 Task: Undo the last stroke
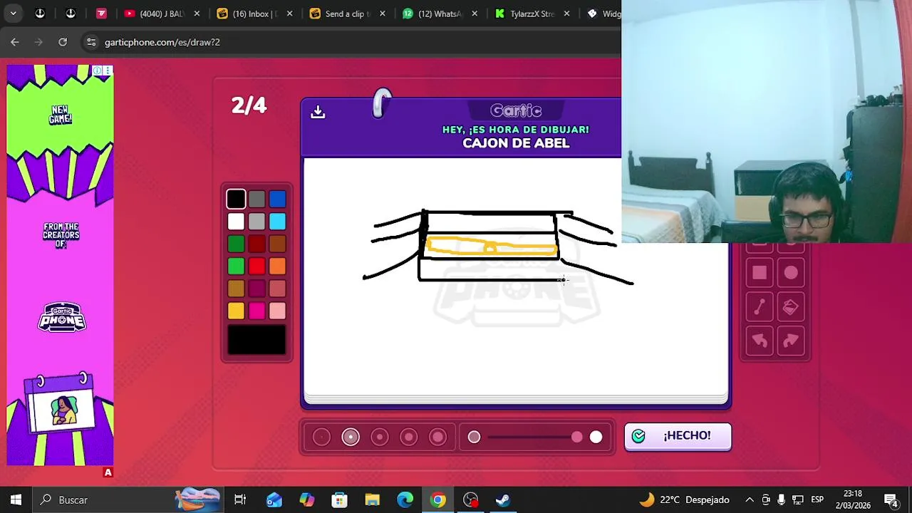click(x=760, y=341)
